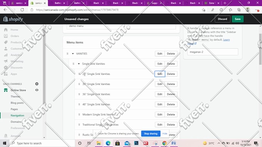The width and height of the screenshot is (262, 147).
Task: Add page to favorites star icon
Action: click(x=203, y=10)
